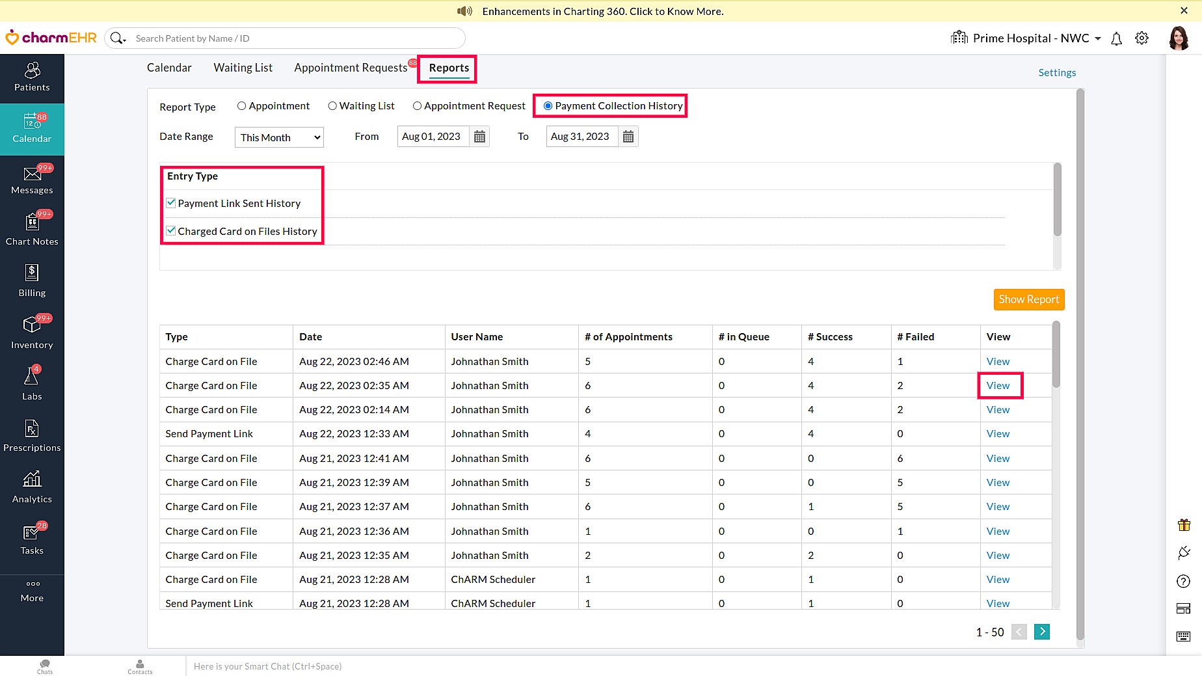Open the Patients section in the sidebar
Screen dimensions: 1202x676
(32, 78)
